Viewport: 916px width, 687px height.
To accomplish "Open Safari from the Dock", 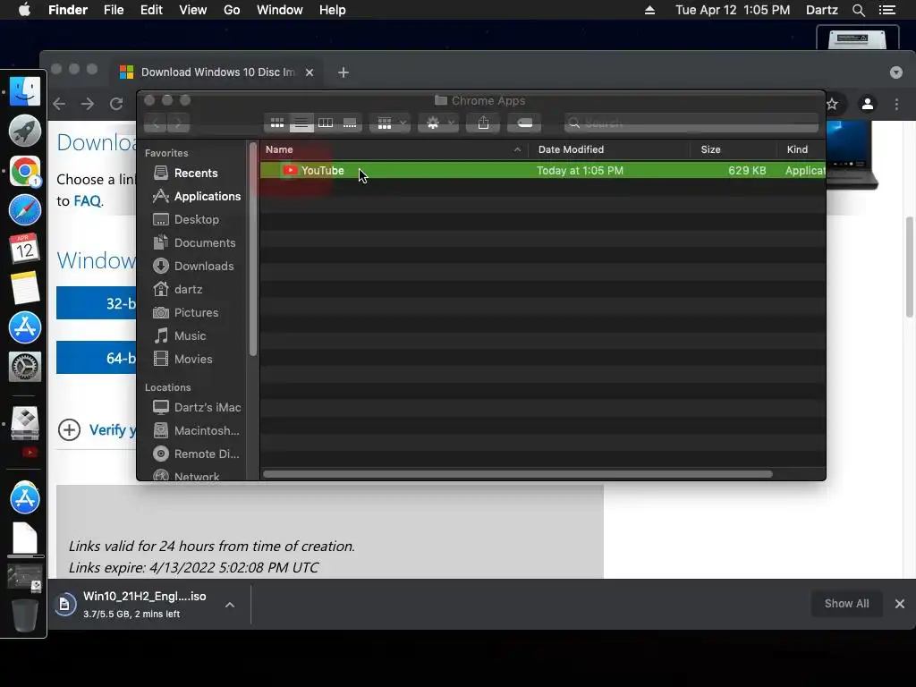I will tap(24, 210).
